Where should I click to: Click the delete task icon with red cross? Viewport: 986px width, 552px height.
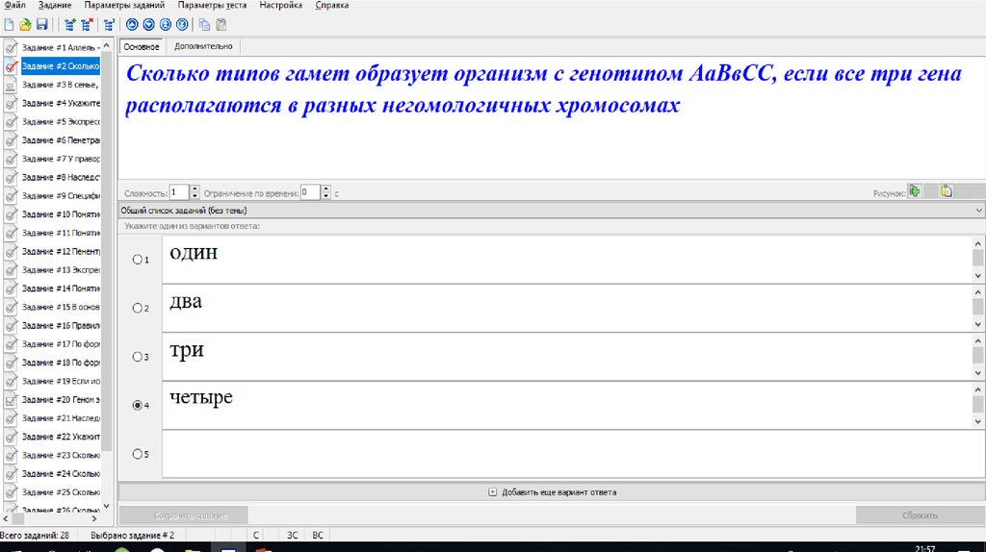(x=87, y=24)
